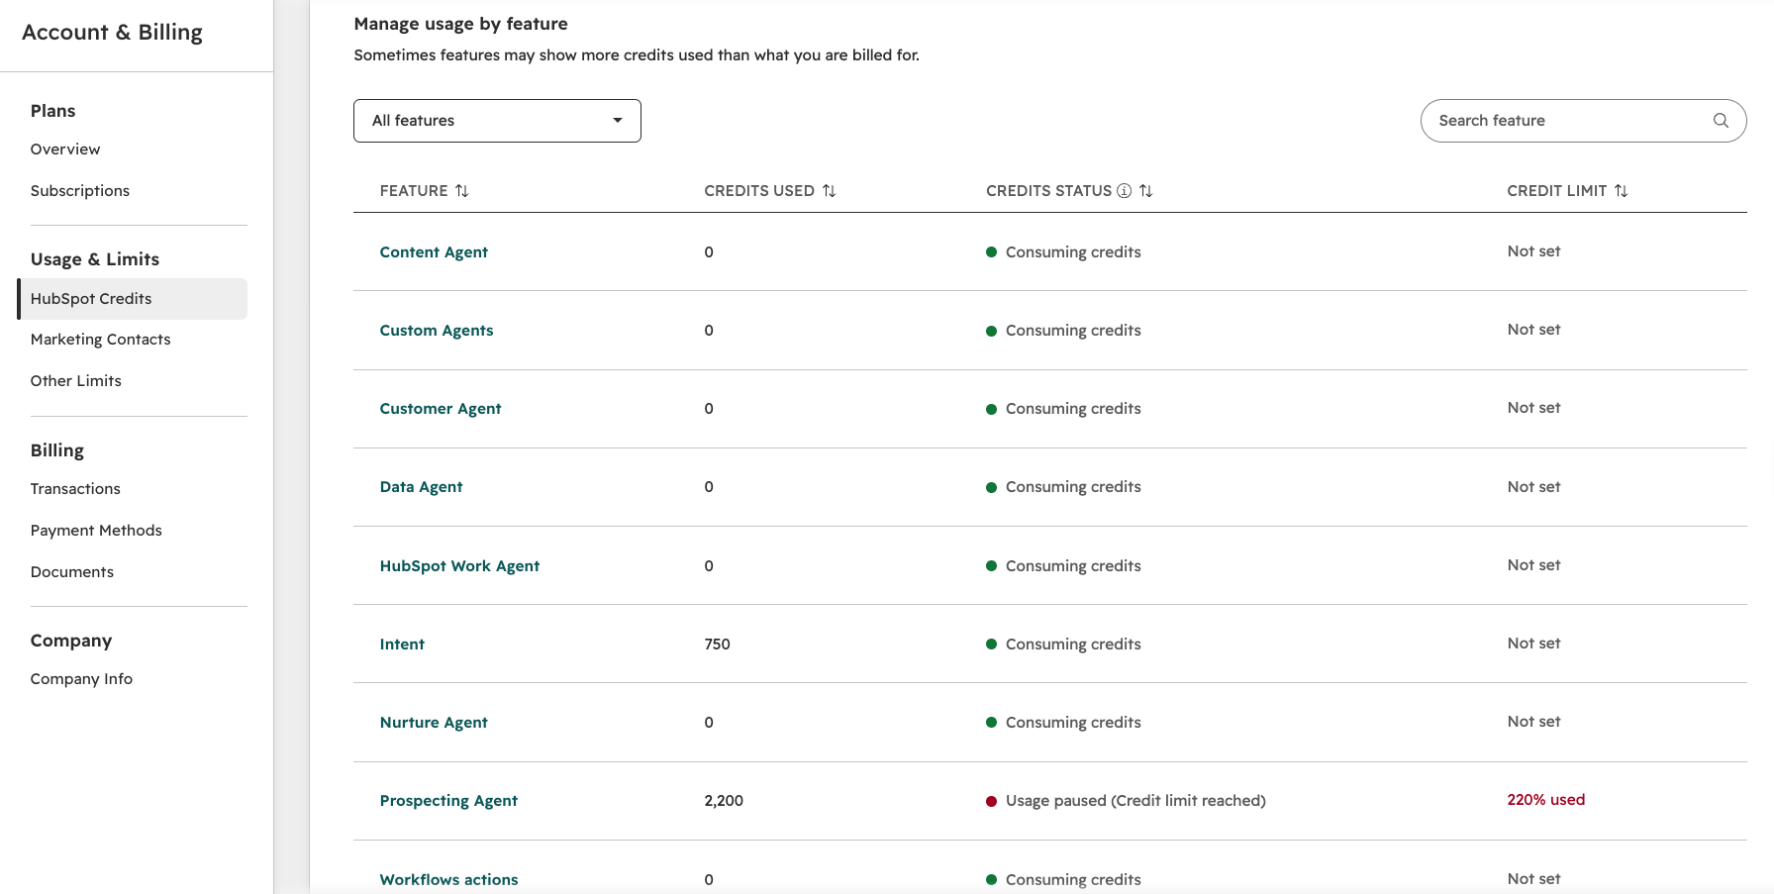1774x894 pixels.
Task: Click the search magnifier icon
Action: pyautogui.click(x=1721, y=121)
